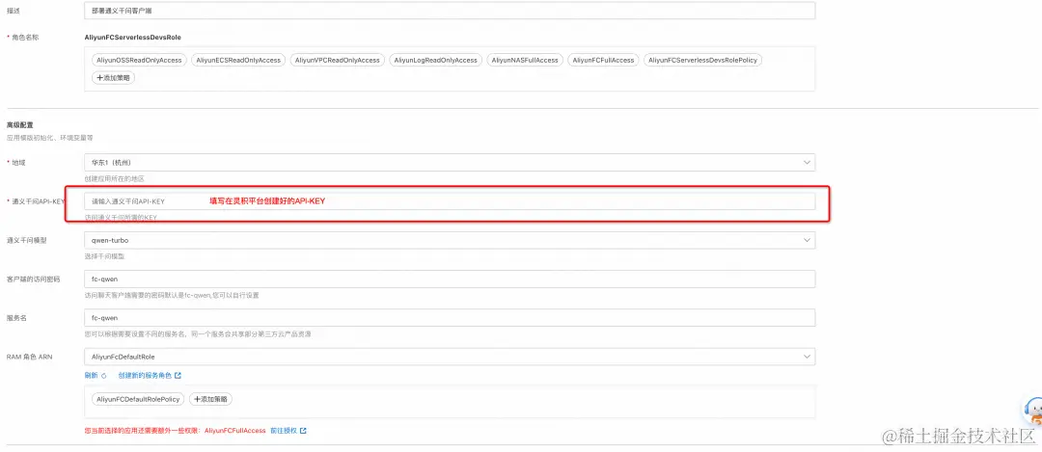The image size is (1042, 452).
Task: Open the 通义千问模型 qwen-turbo dropdown
Action: click(450, 240)
